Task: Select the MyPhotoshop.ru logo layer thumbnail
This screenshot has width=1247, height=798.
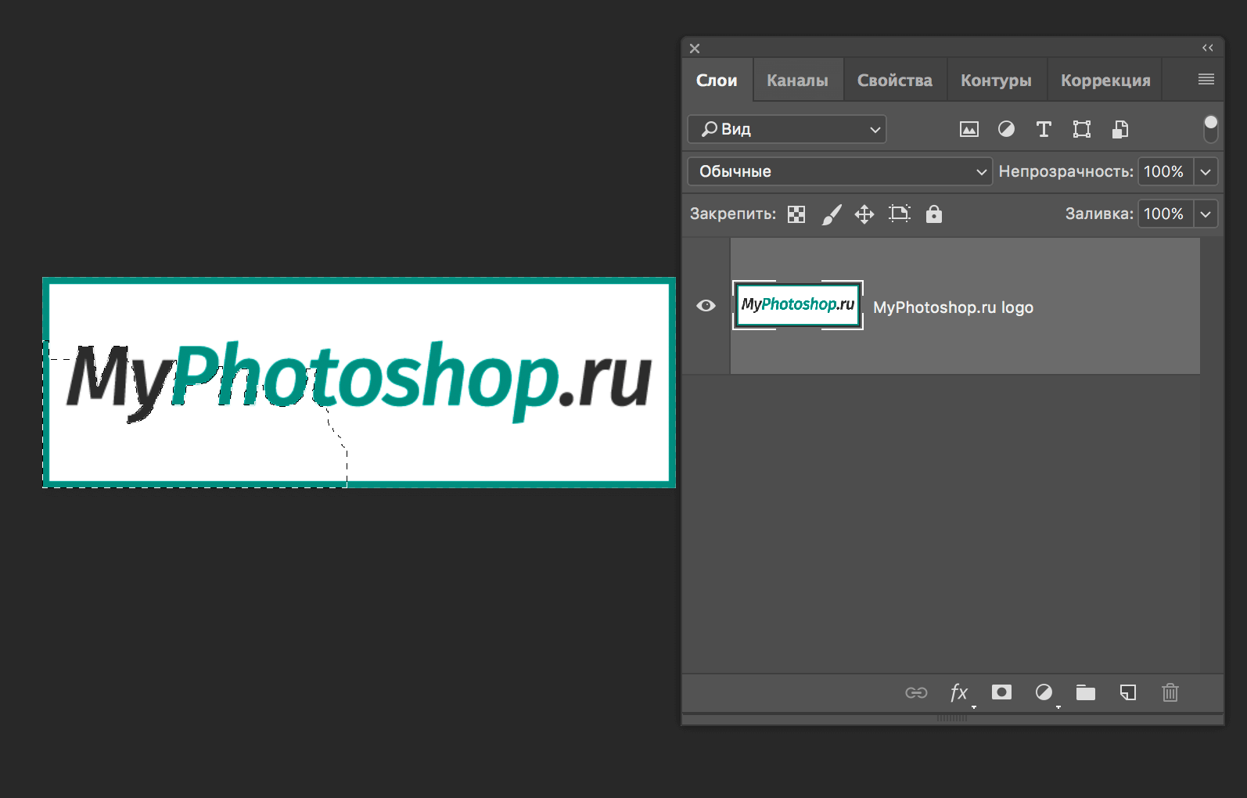Action: [798, 305]
